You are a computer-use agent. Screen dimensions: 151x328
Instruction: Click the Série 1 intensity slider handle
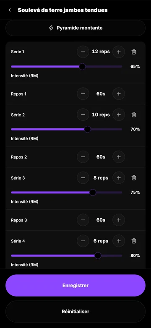[x=82, y=67]
